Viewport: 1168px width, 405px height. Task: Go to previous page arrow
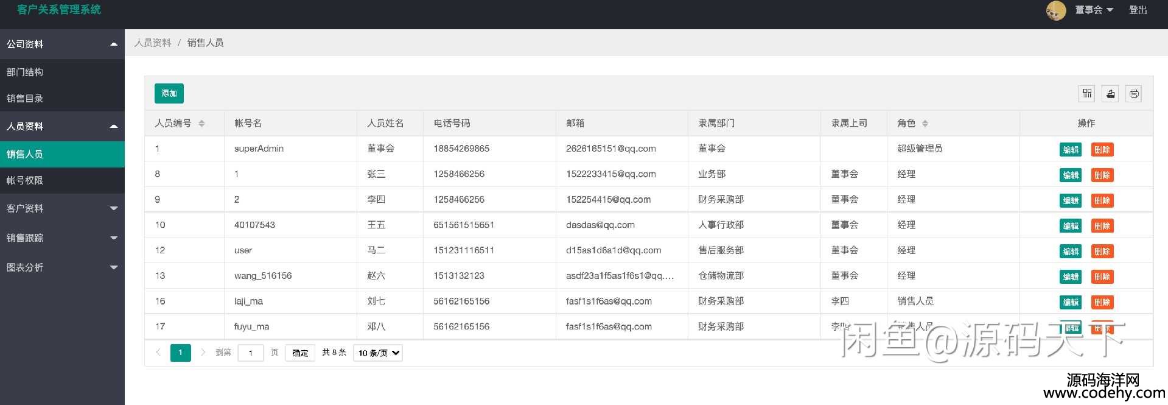[x=158, y=353]
